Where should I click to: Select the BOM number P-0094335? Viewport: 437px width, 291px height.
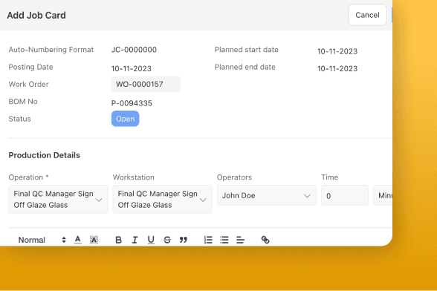tap(132, 103)
